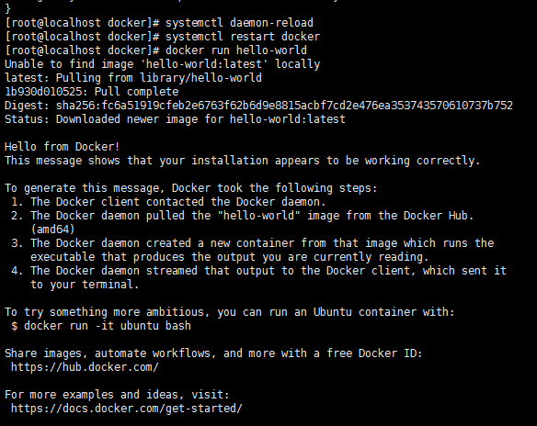Click the 'systemctl daemon-reload' command text
This screenshot has height=426, width=537.
coord(239,23)
